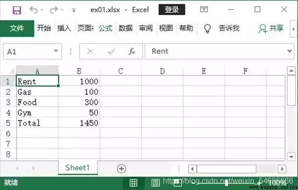Select column E header

(x=204, y=71)
